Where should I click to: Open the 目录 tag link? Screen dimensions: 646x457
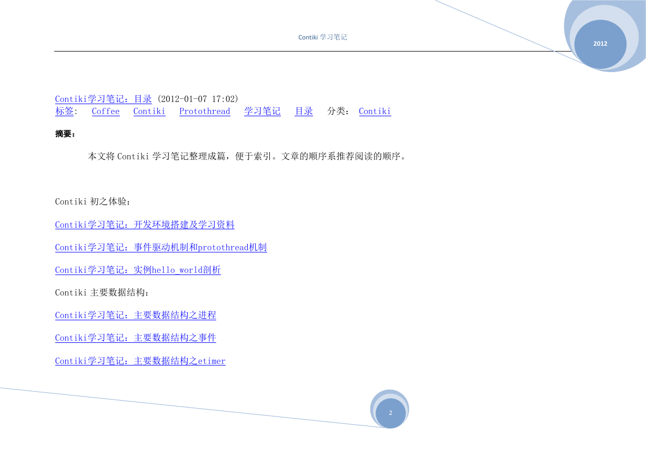tap(304, 111)
